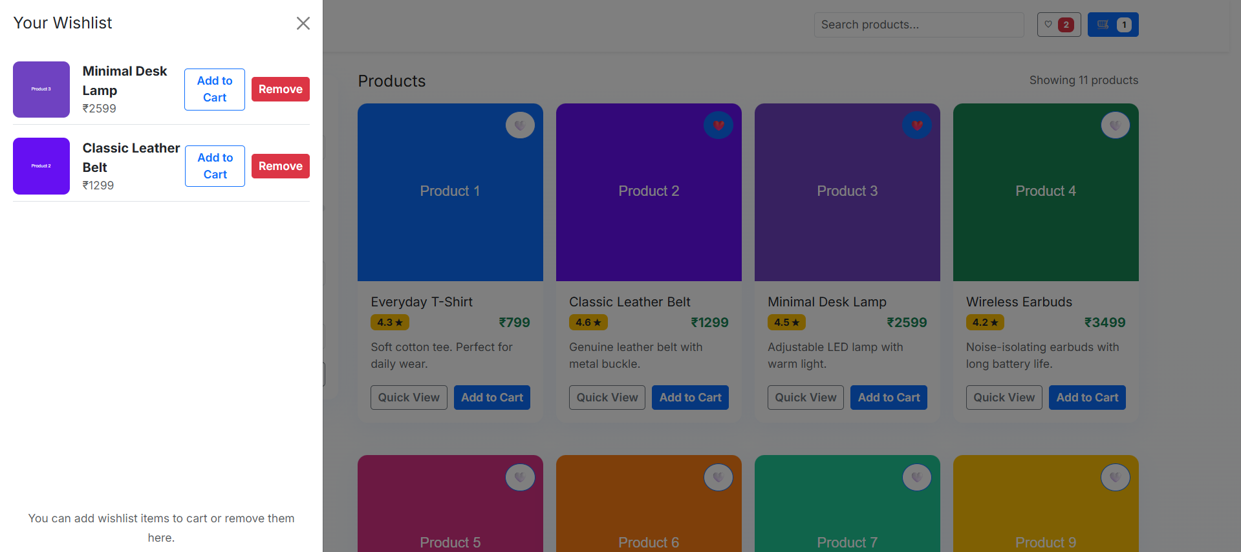Screen dimensions: 1241x552
Task: Add Wireless Earbuds to wishlist via heart
Action: pos(1115,125)
